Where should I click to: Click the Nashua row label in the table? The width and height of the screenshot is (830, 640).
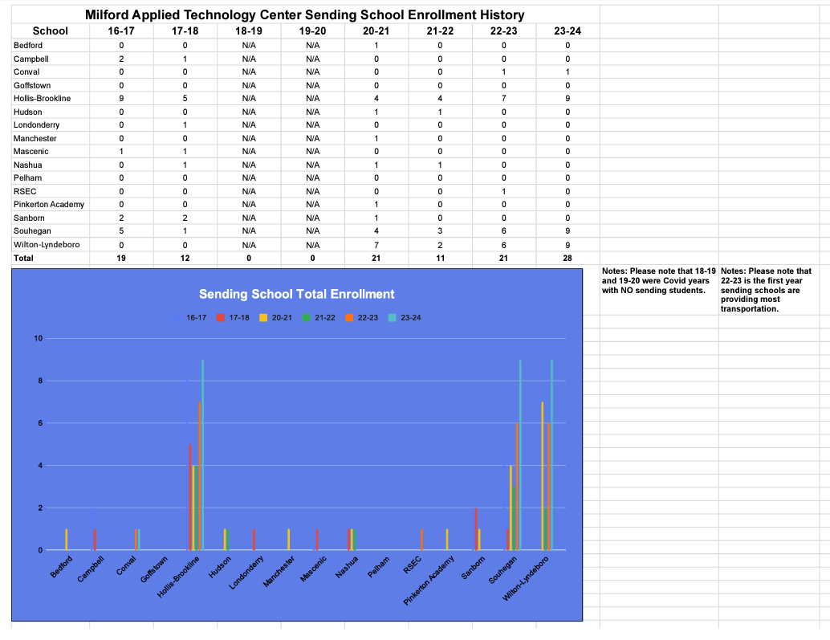click(x=27, y=165)
